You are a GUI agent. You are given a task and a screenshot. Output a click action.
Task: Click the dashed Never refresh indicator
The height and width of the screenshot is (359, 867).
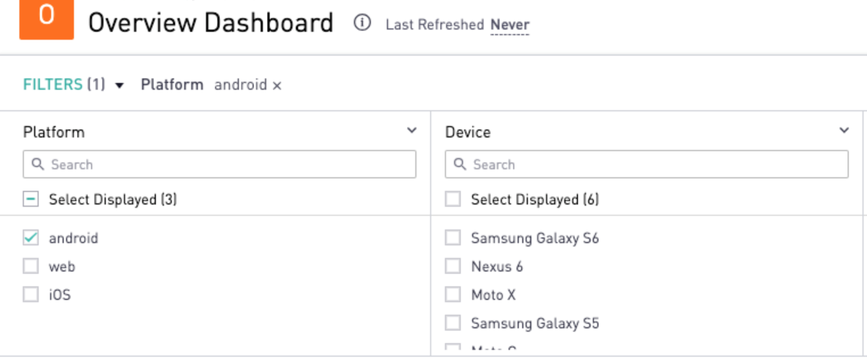(x=510, y=24)
